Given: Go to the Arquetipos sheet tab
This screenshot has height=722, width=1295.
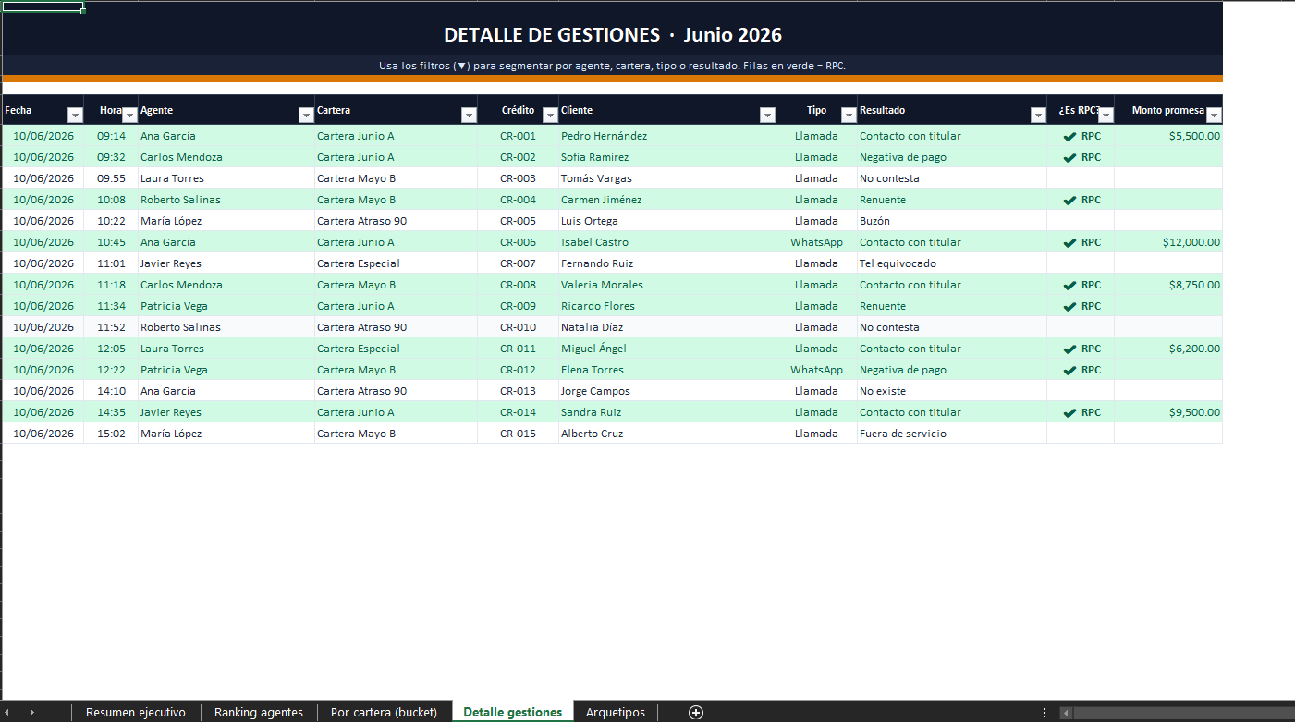Looking at the screenshot, I should [x=616, y=712].
